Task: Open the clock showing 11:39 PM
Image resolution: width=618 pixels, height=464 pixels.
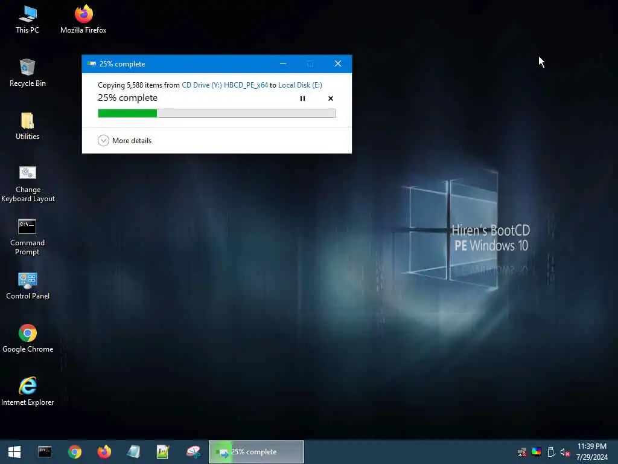Action: click(591, 451)
